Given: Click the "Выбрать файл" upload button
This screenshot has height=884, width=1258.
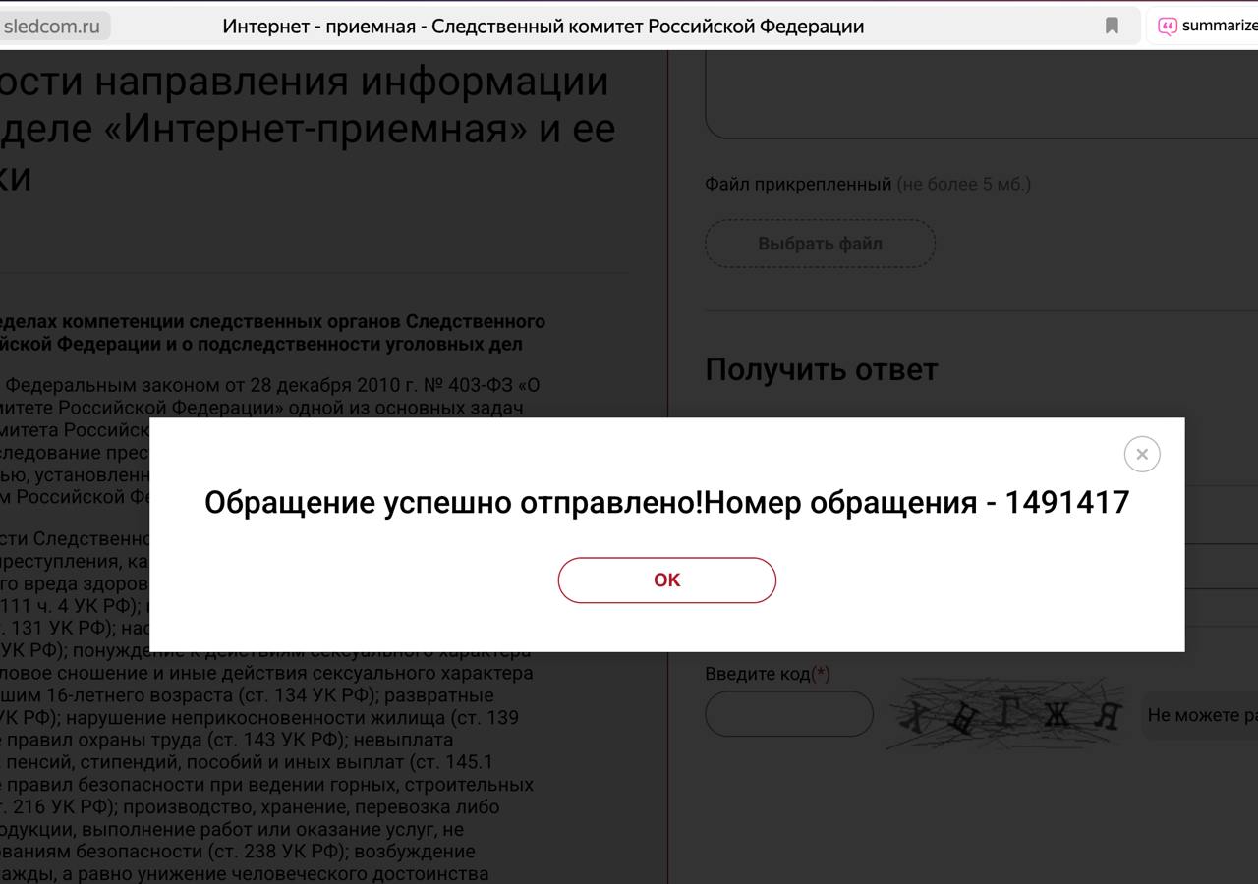Looking at the screenshot, I should click(820, 244).
